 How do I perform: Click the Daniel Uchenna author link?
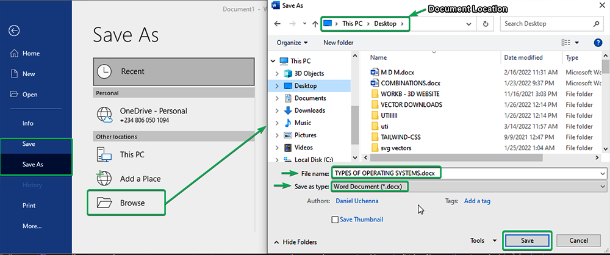click(x=357, y=201)
